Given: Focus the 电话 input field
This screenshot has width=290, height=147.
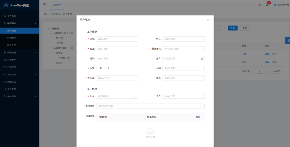Looking at the screenshot, I should (x=183, y=78).
